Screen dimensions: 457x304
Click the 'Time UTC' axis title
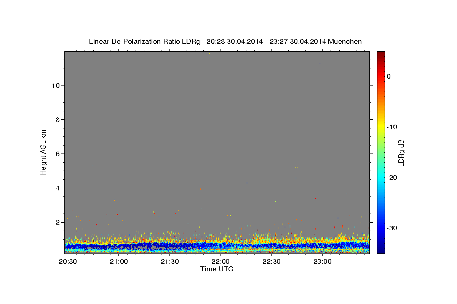coord(217,269)
